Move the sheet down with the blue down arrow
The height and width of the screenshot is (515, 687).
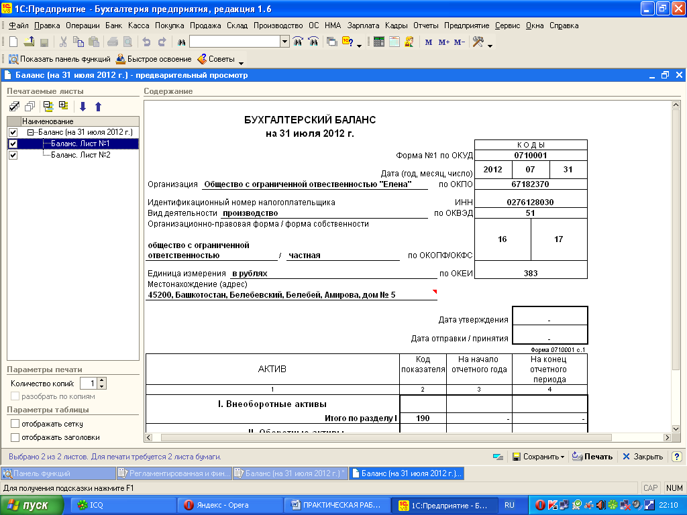click(83, 107)
